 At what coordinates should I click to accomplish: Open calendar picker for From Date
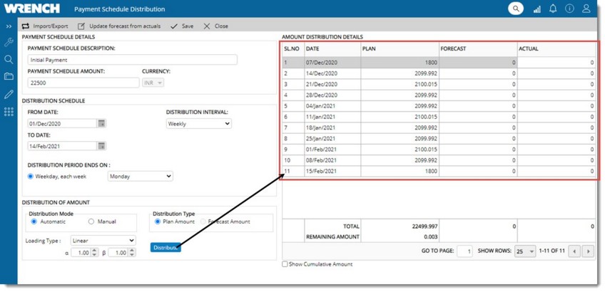click(x=101, y=123)
